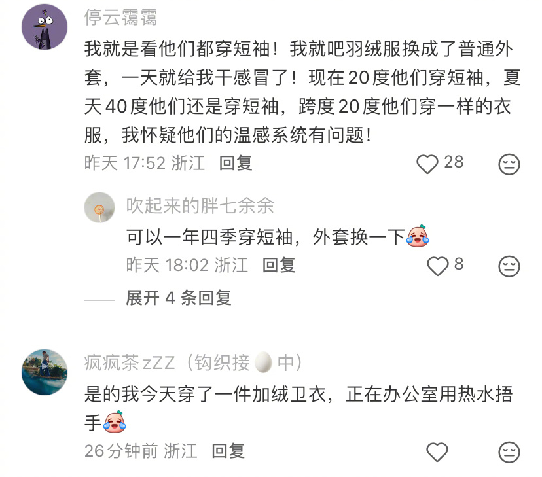Reply to the comment posted 26分钟前
Image resolution: width=542 pixels, height=477 pixels.
pos(228,451)
